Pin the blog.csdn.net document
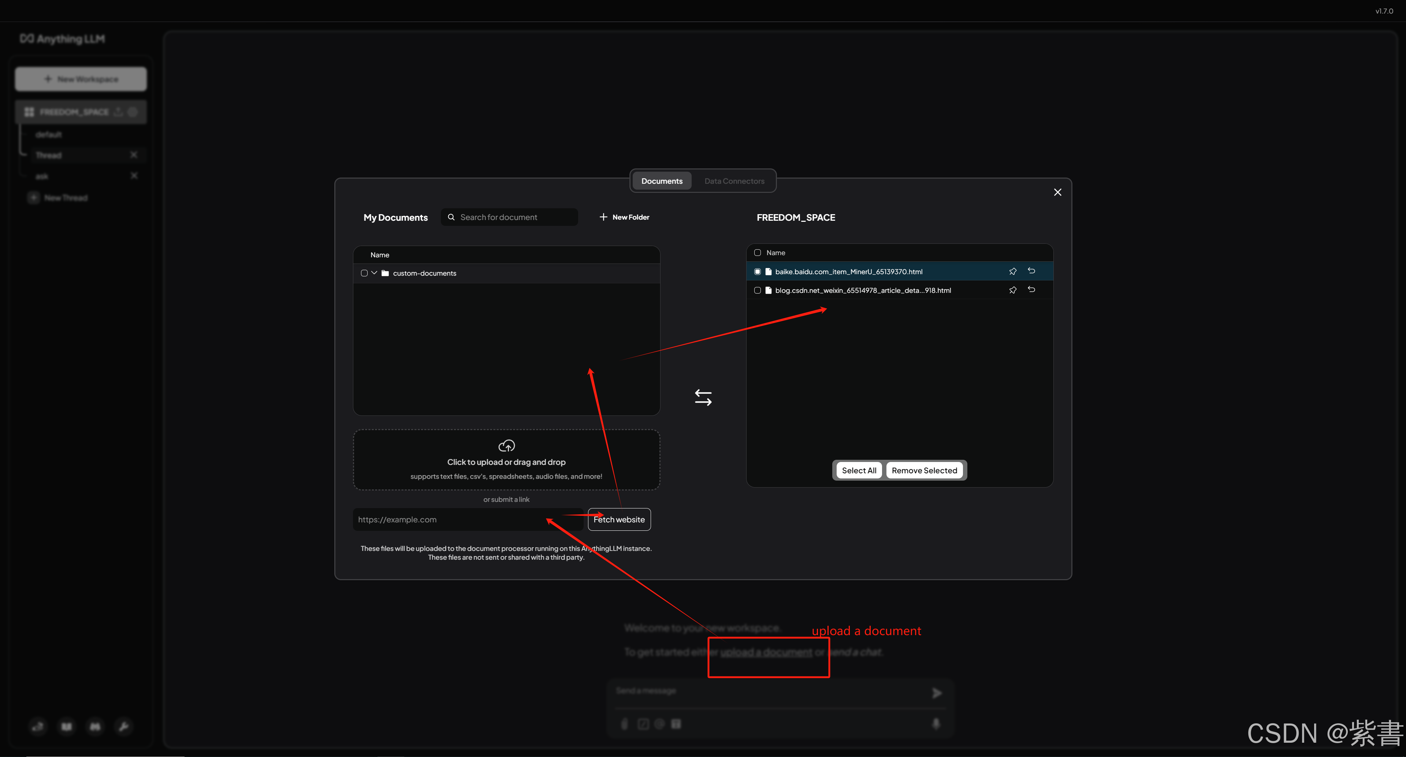 click(x=1012, y=290)
